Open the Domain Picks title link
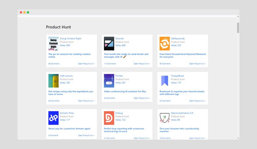 67,113
